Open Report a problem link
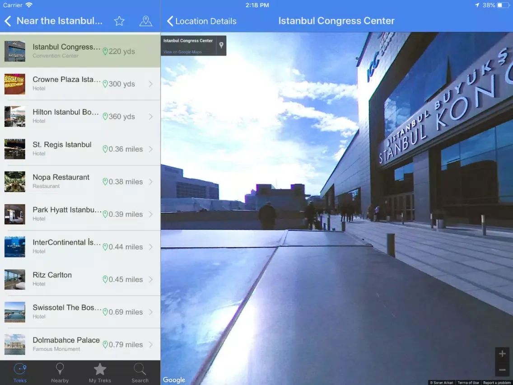 (497, 382)
